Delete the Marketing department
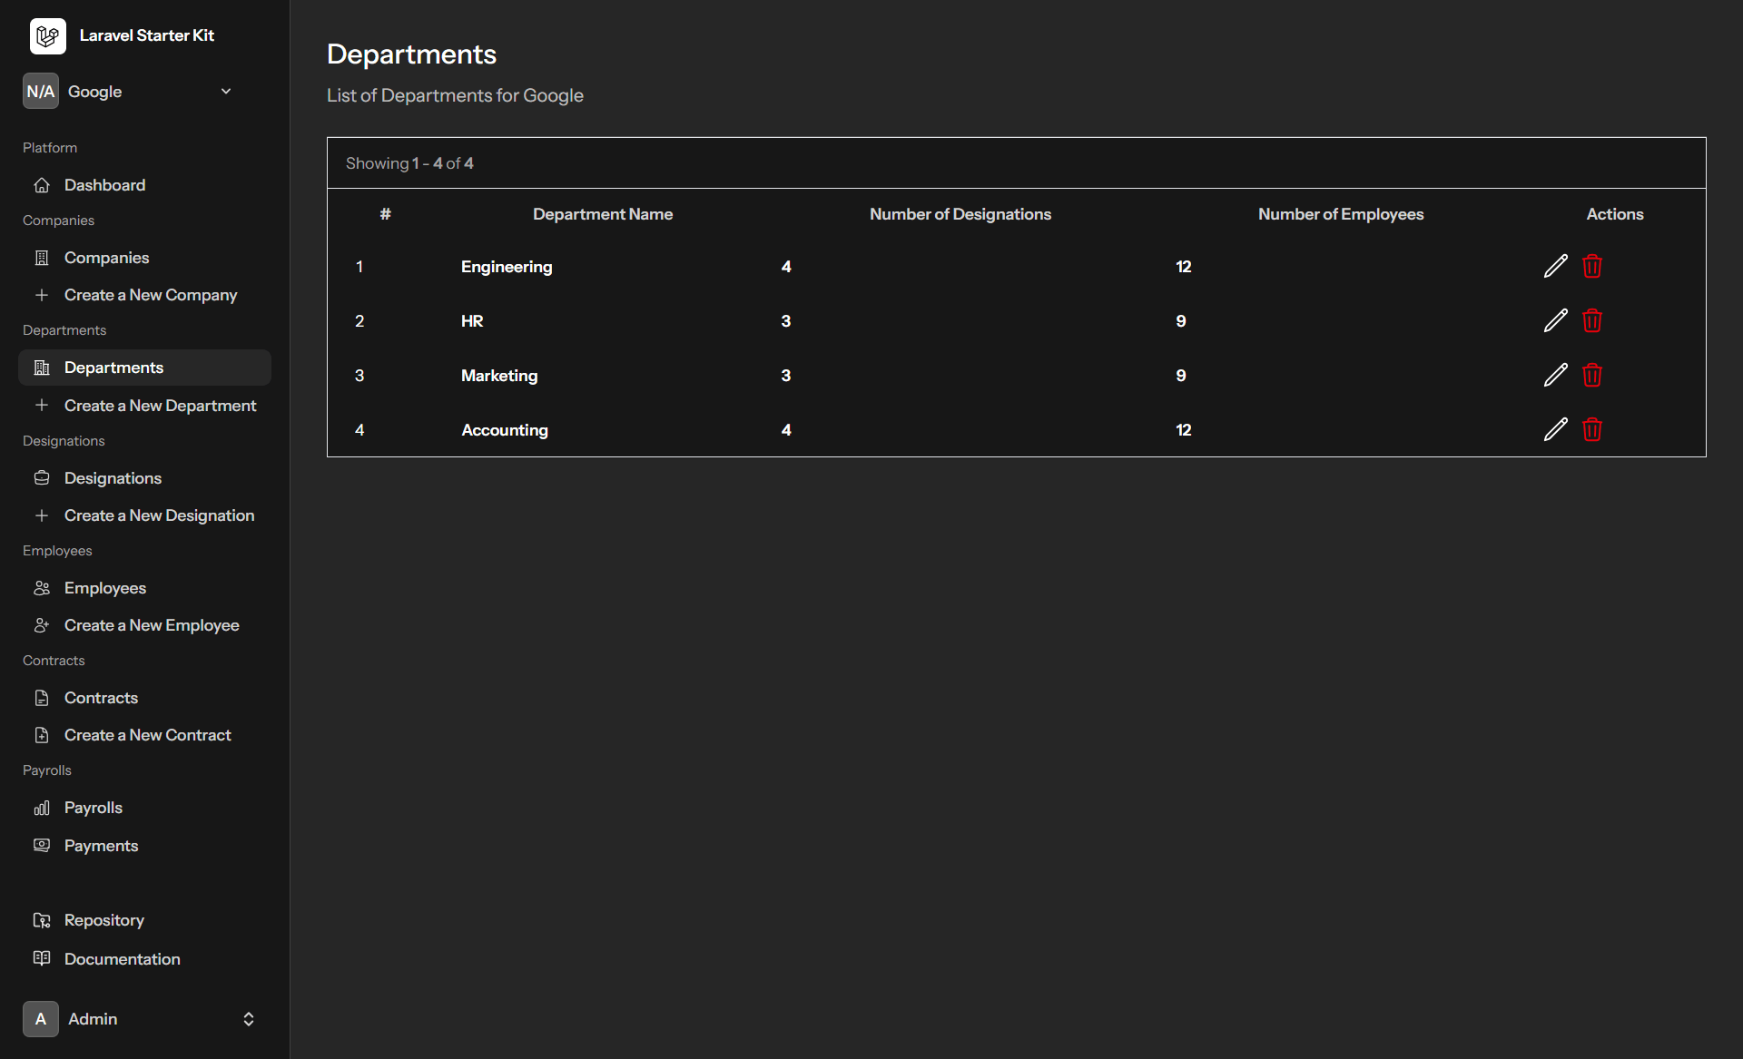 click(x=1591, y=375)
